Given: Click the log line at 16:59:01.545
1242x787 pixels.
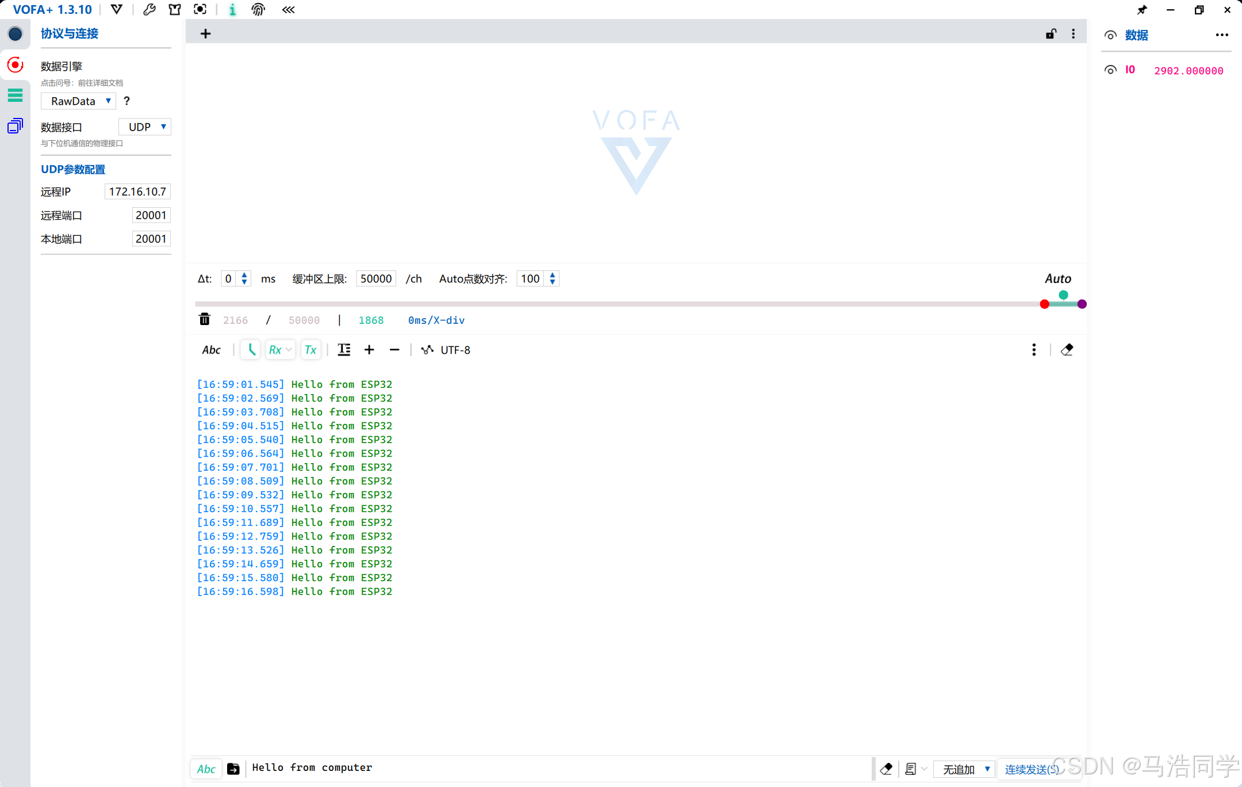Looking at the screenshot, I should coord(294,384).
